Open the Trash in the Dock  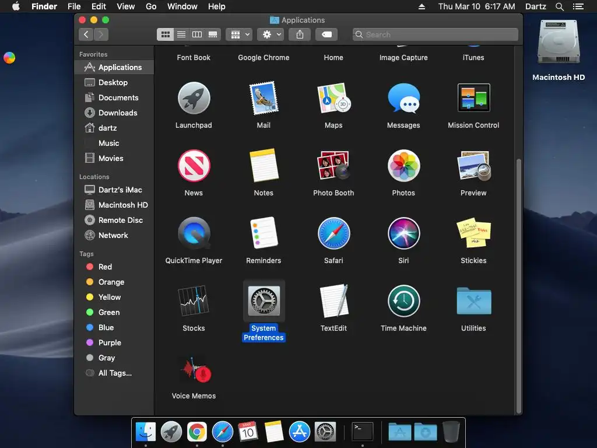coord(451,432)
